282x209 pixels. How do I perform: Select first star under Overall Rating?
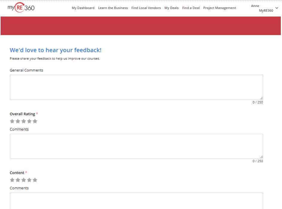coord(12,121)
